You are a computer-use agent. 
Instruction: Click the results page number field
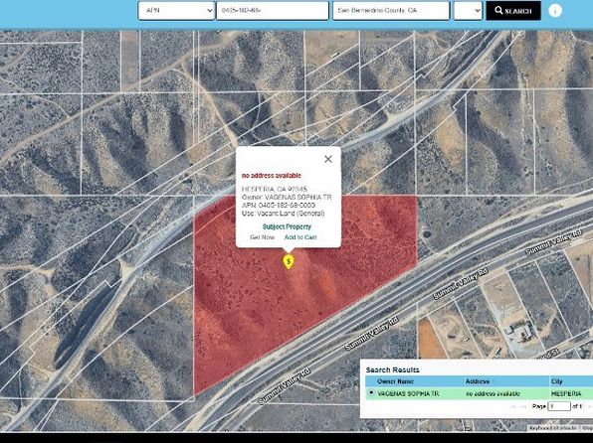click(x=559, y=406)
